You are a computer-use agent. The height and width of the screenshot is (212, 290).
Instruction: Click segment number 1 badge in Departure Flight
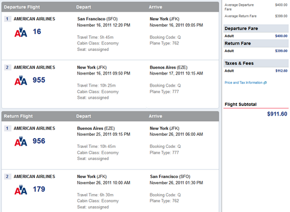tap(8, 19)
